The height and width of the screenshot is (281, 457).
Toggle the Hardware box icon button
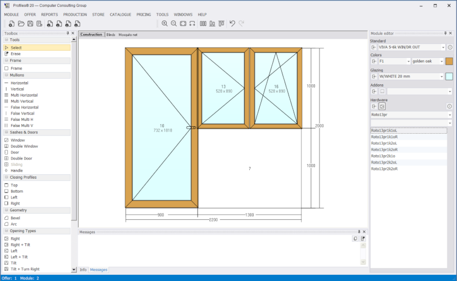[x=382, y=107]
